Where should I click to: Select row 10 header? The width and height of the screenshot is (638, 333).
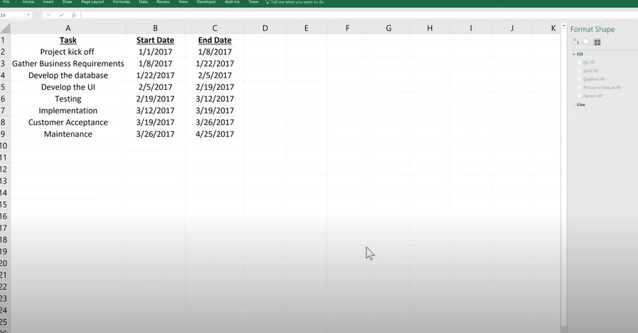click(x=5, y=146)
